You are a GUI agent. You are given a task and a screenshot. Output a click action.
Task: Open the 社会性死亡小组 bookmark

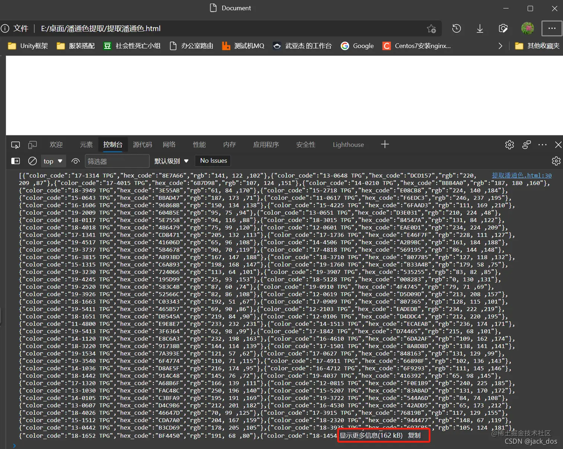tap(132, 46)
